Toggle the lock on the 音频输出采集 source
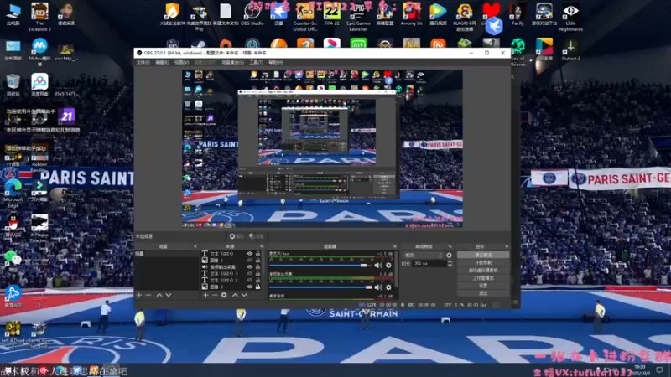The image size is (671, 377). pos(257,266)
